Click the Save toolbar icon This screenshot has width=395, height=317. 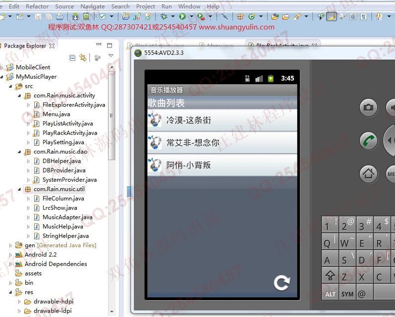point(38,17)
